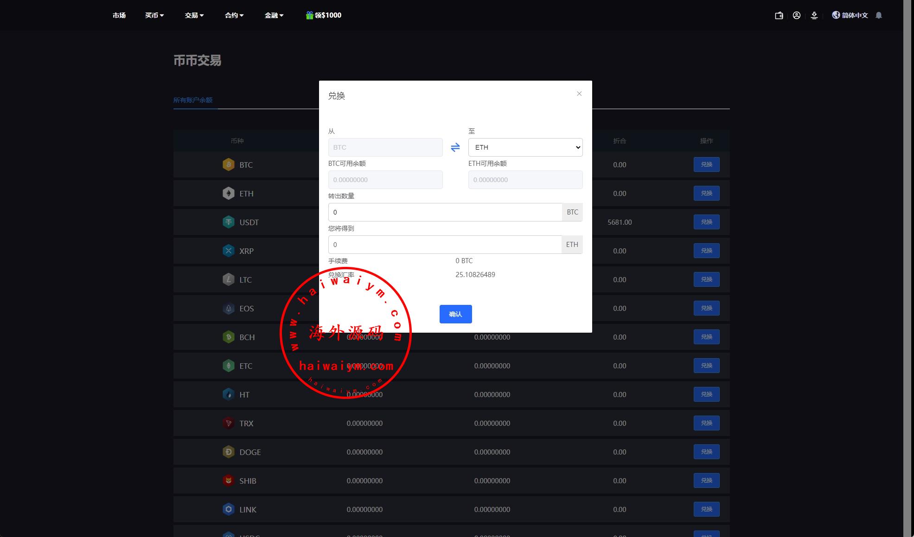Open the notification bell icon

point(879,15)
